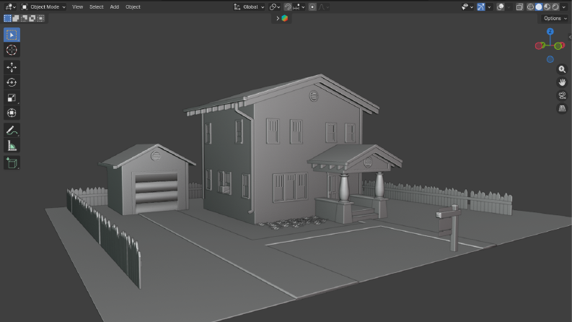This screenshot has width=572, height=322.
Task: Open the View menu
Action: click(77, 7)
